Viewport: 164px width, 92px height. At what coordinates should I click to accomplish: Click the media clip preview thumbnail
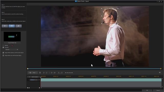[x=12, y=37]
